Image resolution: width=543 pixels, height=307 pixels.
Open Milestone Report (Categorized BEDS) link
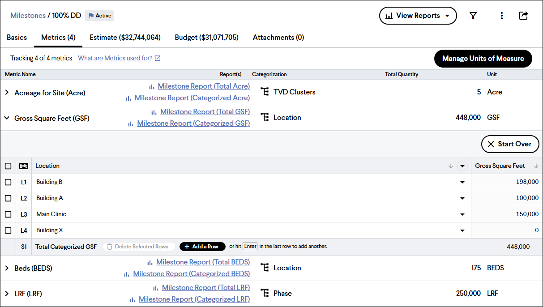[x=191, y=273]
